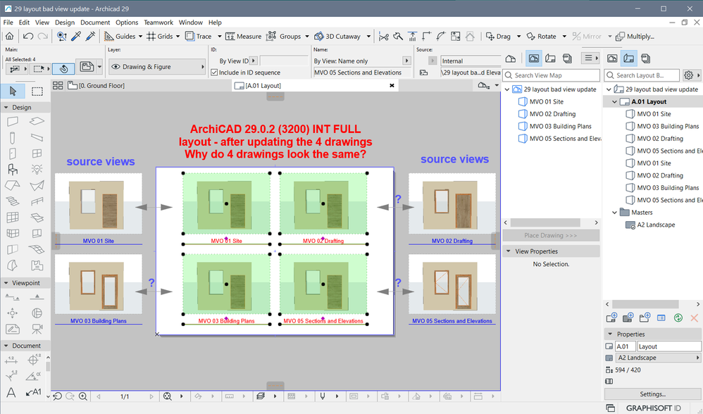Click the Multiply command
This screenshot has height=414, width=703.
pyautogui.click(x=635, y=37)
